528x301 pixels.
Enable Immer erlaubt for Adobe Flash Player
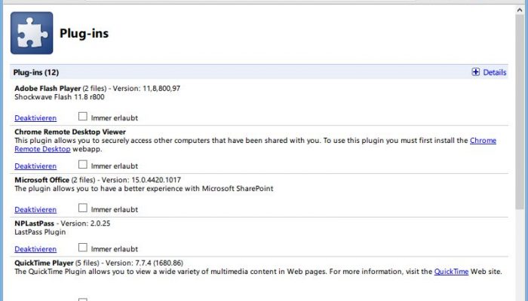(82, 117)
